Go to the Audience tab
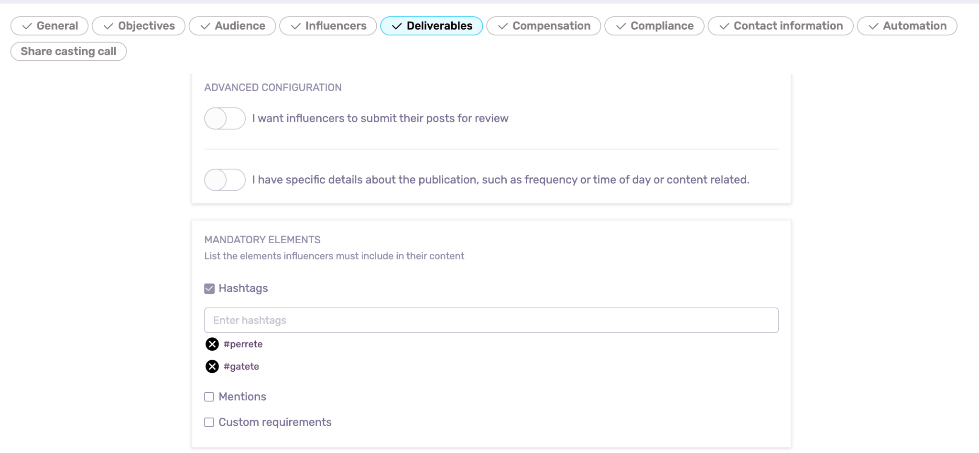Screen dimensions: 979x453 point(232,26)
